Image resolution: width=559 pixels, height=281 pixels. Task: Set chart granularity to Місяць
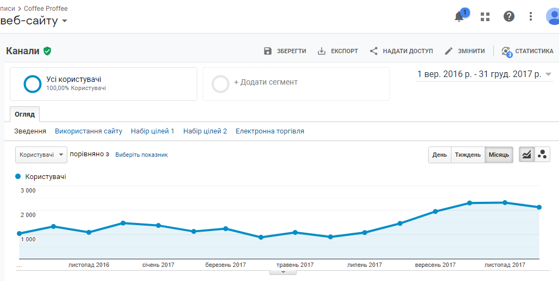[x=499, y=155]
